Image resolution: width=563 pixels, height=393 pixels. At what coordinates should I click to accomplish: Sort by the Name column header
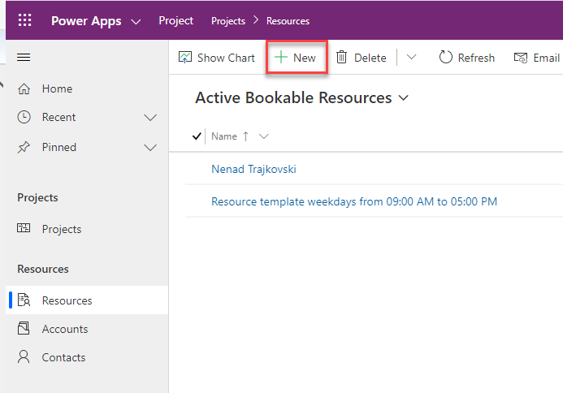224,136
